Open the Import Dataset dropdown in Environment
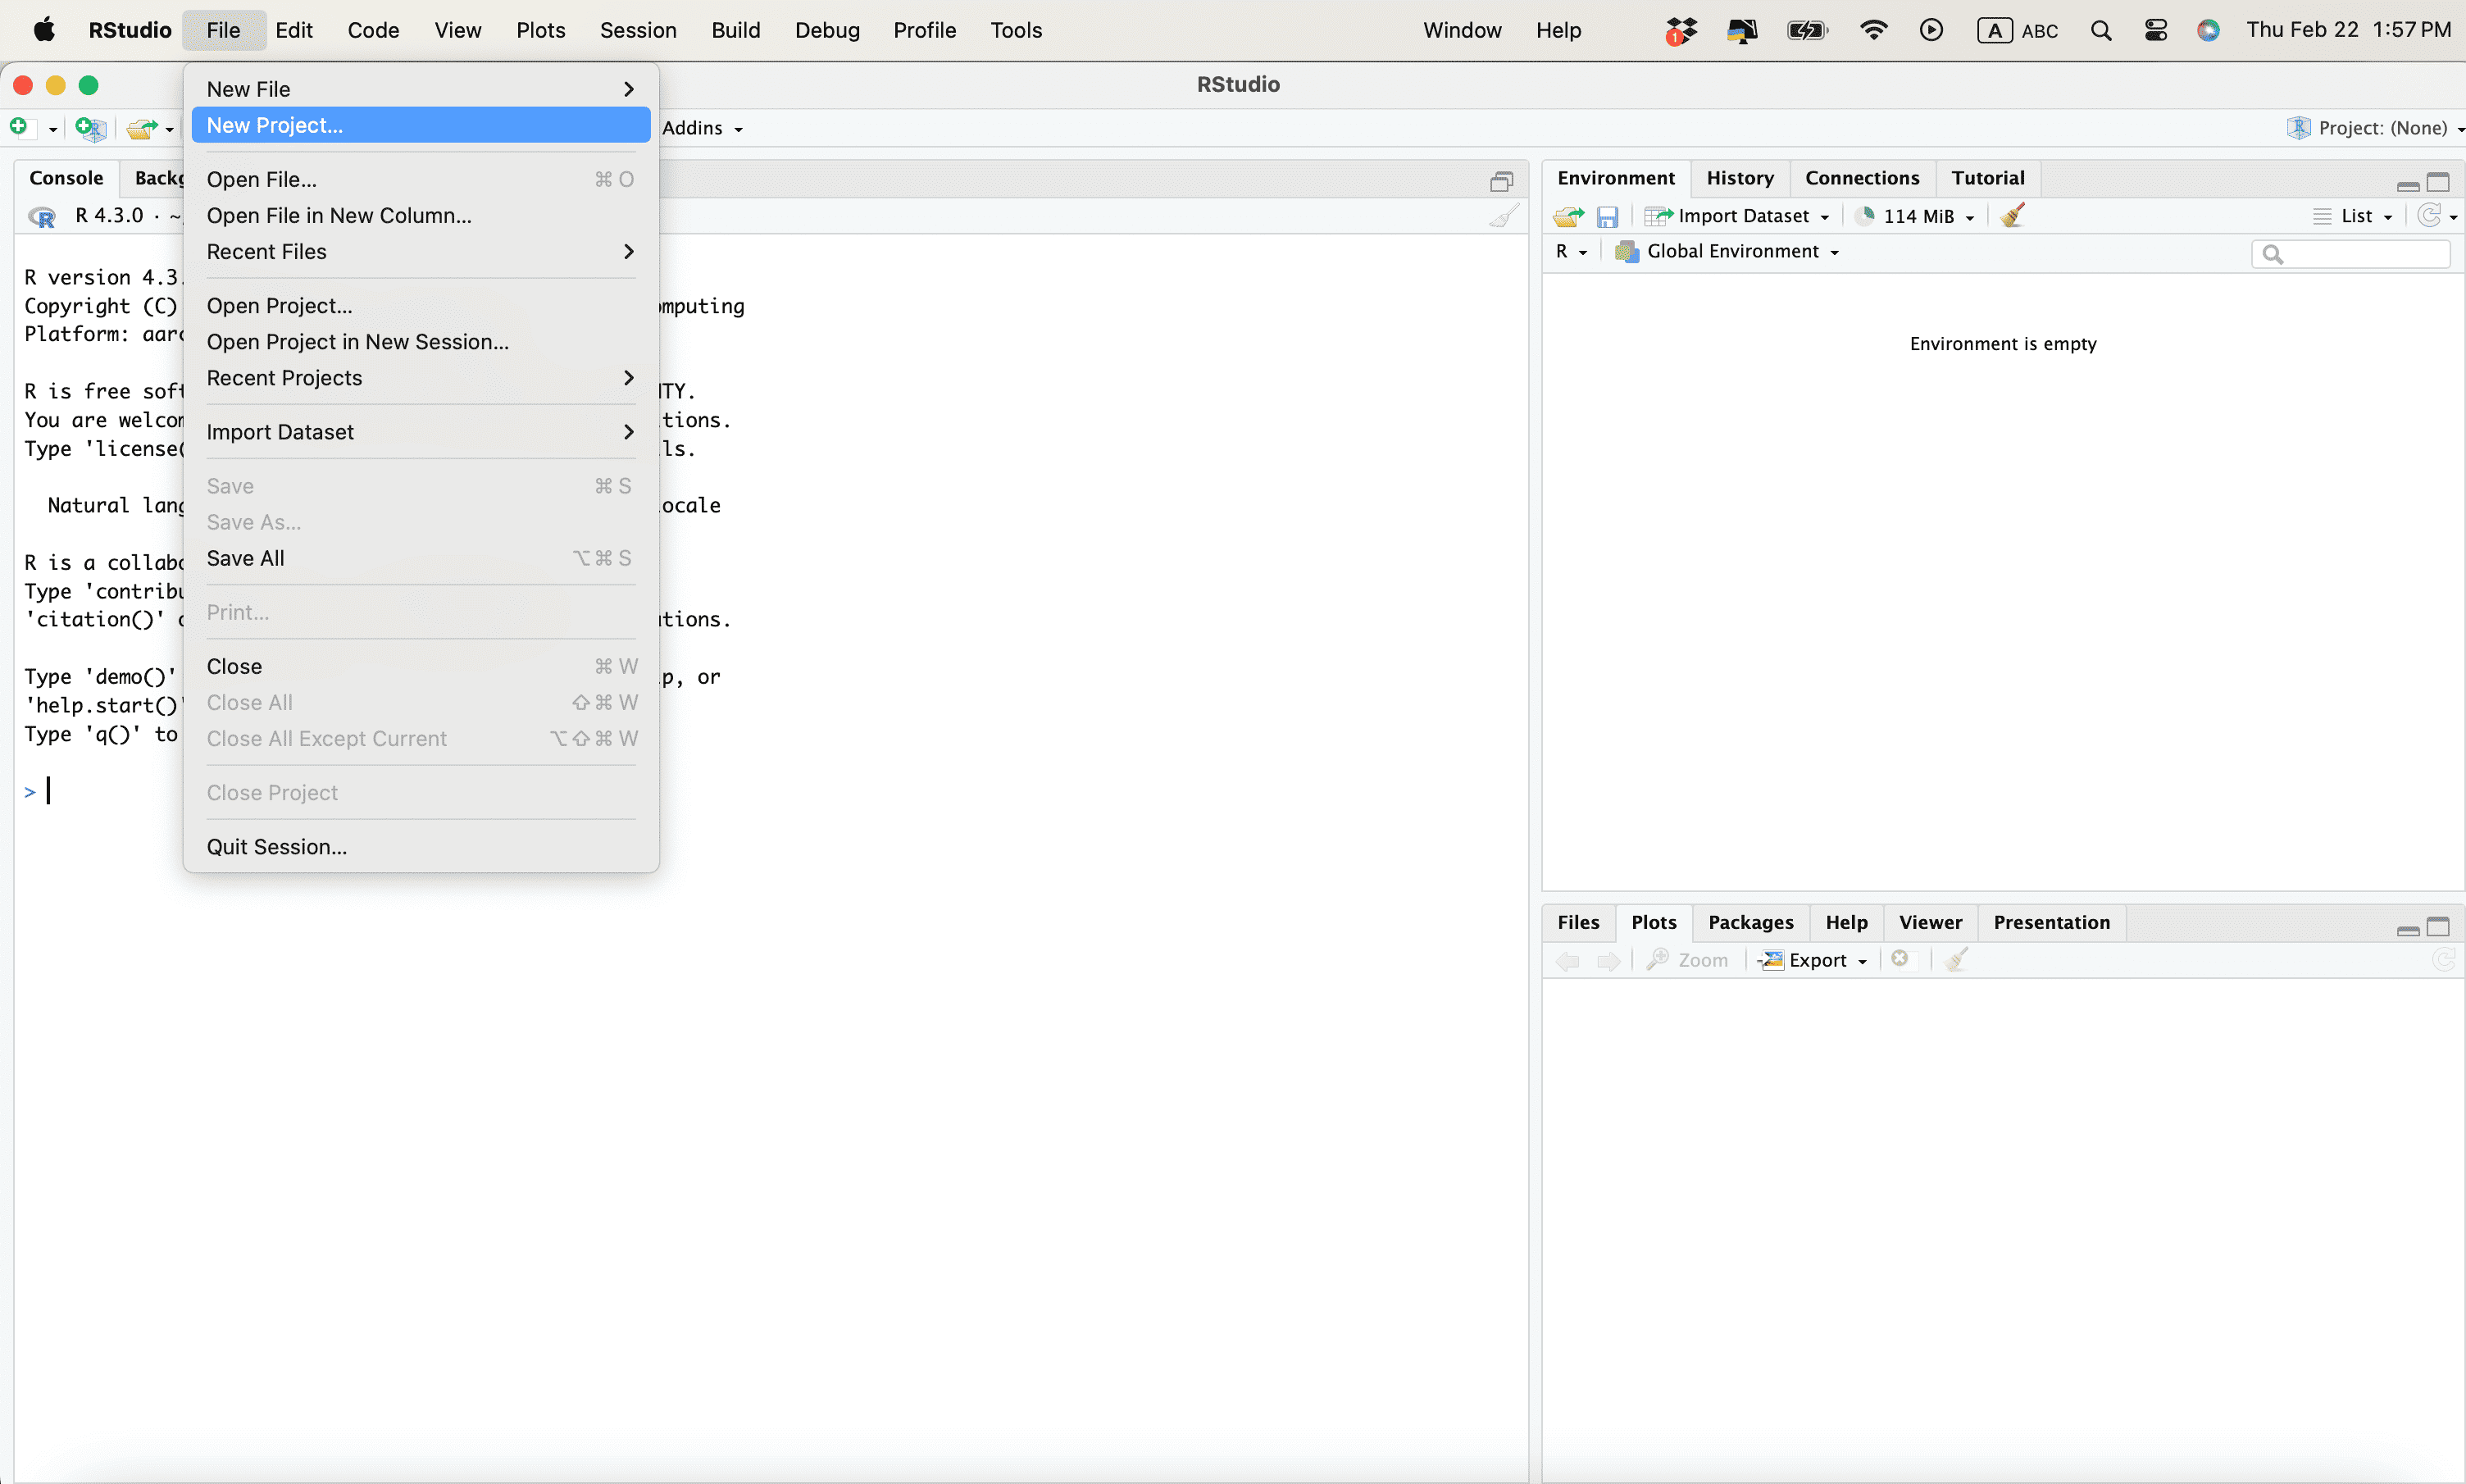 (1745, 216)
